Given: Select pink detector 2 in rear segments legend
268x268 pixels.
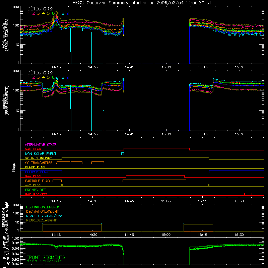Looking at the screenshot, I should click(34, 77).
